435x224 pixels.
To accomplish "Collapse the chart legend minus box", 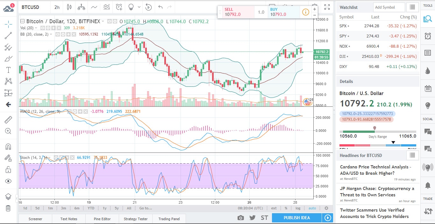I will [x=22, y=21].
